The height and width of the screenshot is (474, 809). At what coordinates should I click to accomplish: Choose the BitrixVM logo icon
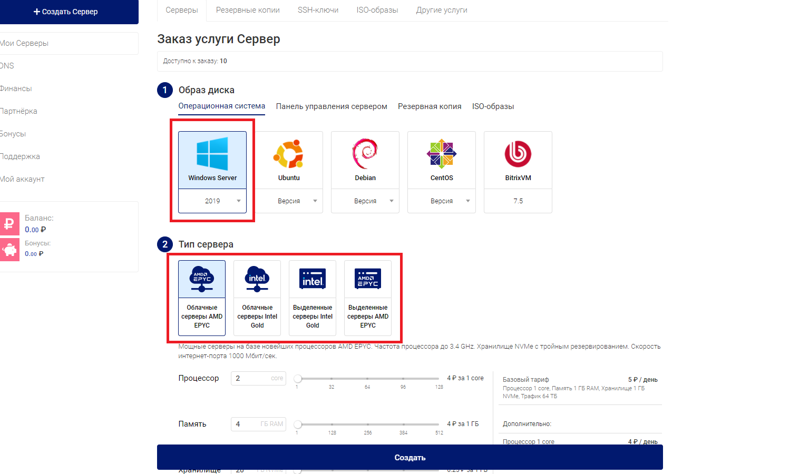pyautogui.click(x=518, y=154)
